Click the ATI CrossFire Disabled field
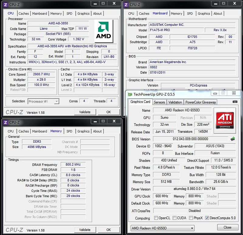Screen dimensions: 243x235 tap(195, 211)
